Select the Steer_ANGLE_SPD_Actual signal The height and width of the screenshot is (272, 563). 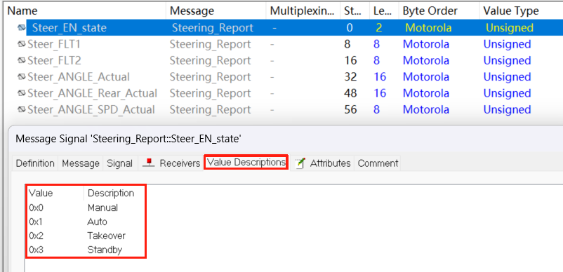click(x=91, y=109)
